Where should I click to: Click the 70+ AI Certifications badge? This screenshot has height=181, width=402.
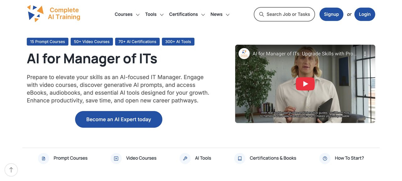[x=137, y=42]
